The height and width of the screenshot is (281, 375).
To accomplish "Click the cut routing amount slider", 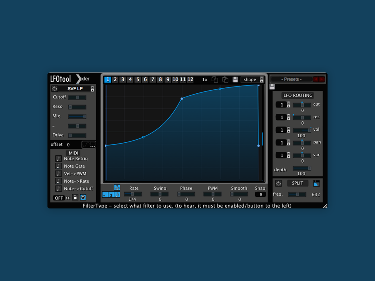I will pyautogui.click(x=302, y=105).
